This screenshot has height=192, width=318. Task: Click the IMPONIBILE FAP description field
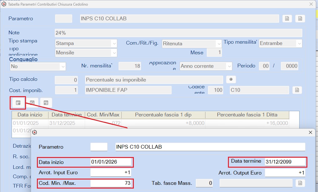click(x=128, y=90)
